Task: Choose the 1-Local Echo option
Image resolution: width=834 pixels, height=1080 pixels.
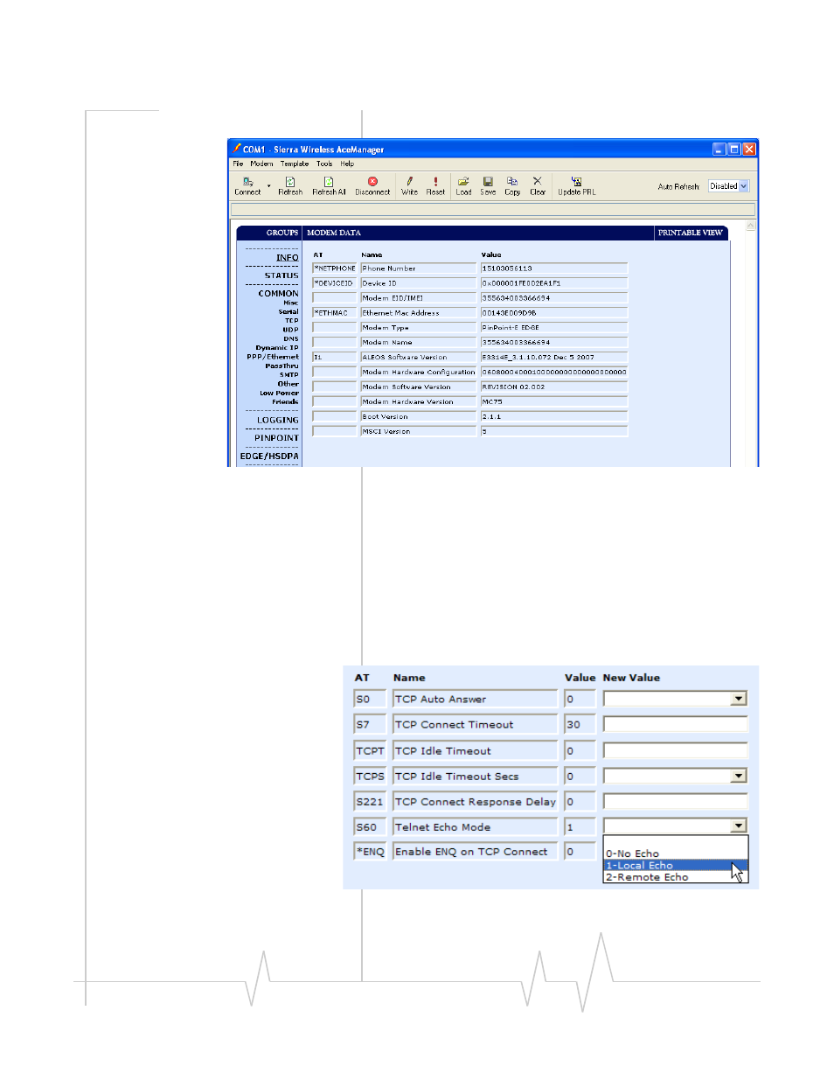Action: point(675,866)
